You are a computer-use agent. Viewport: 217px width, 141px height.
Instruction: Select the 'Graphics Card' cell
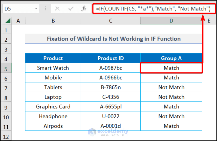(53, 107)
